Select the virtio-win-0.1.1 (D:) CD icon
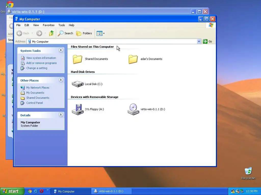 click(133, 109)
